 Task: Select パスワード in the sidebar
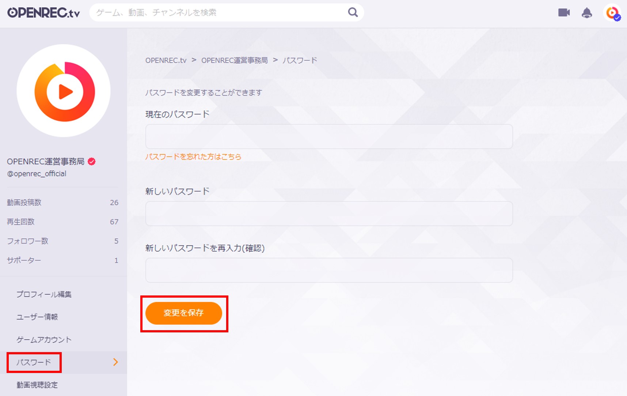coord(64,362)
